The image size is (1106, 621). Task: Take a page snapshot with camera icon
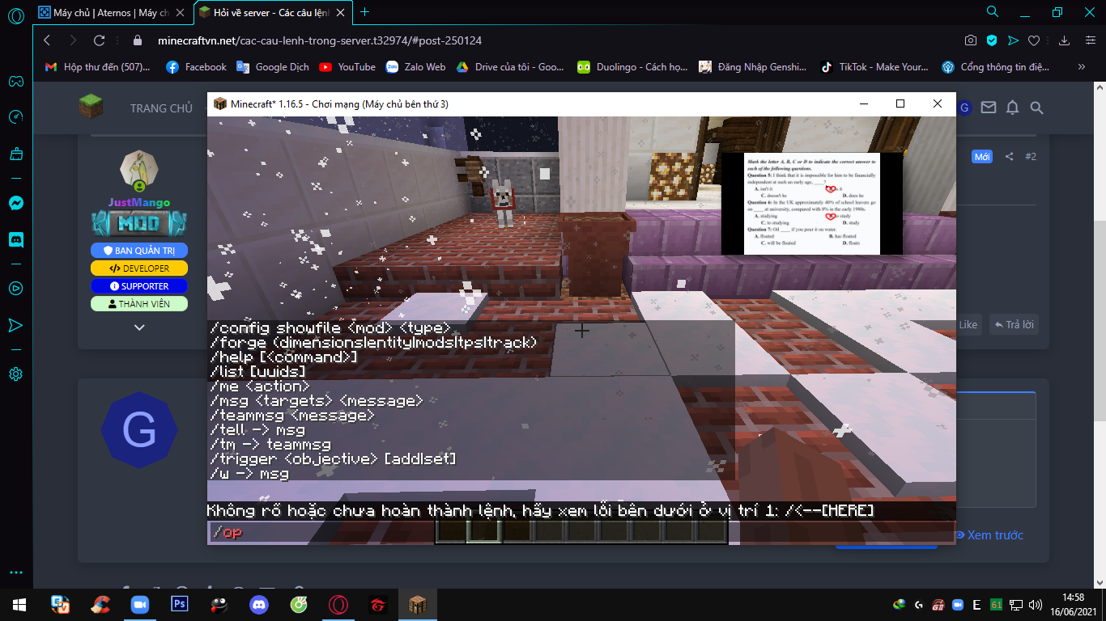971,40
